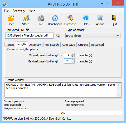Click the Open file toolbar icon

[11, 18]
